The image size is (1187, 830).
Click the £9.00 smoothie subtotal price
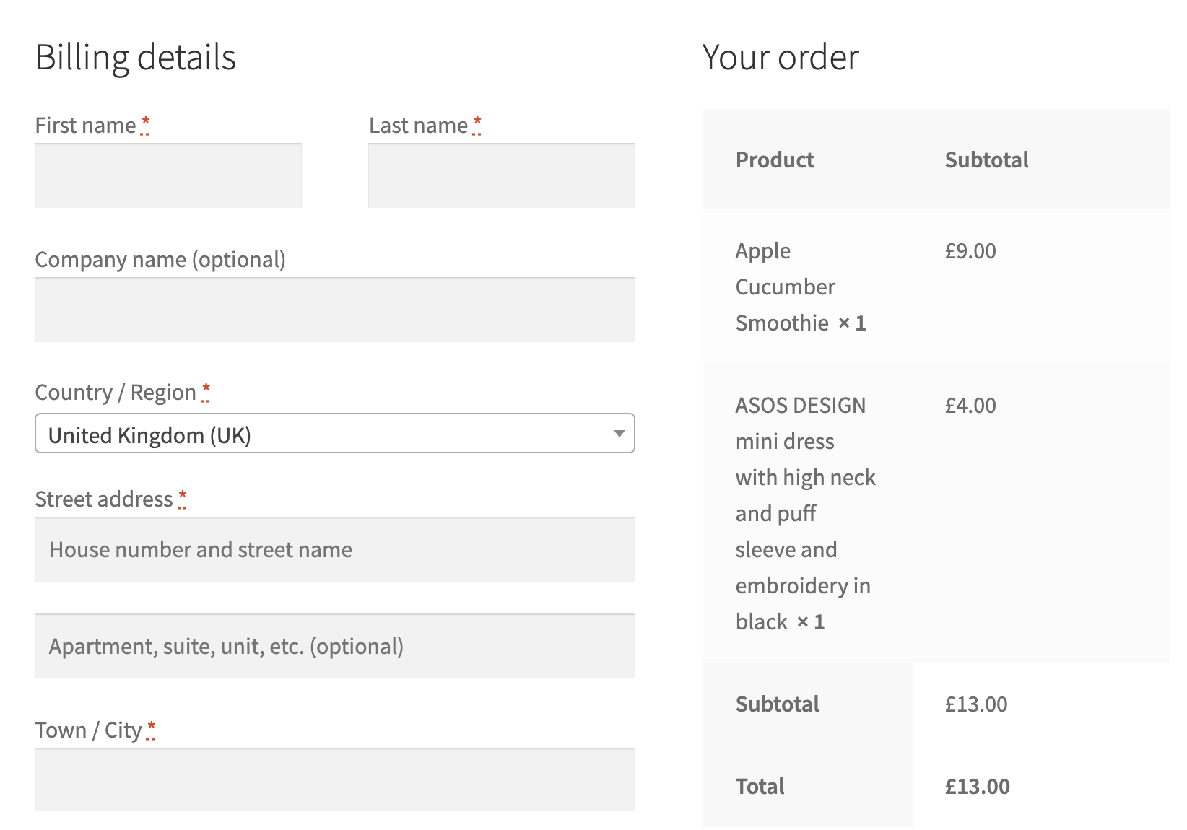coord(970,251)
